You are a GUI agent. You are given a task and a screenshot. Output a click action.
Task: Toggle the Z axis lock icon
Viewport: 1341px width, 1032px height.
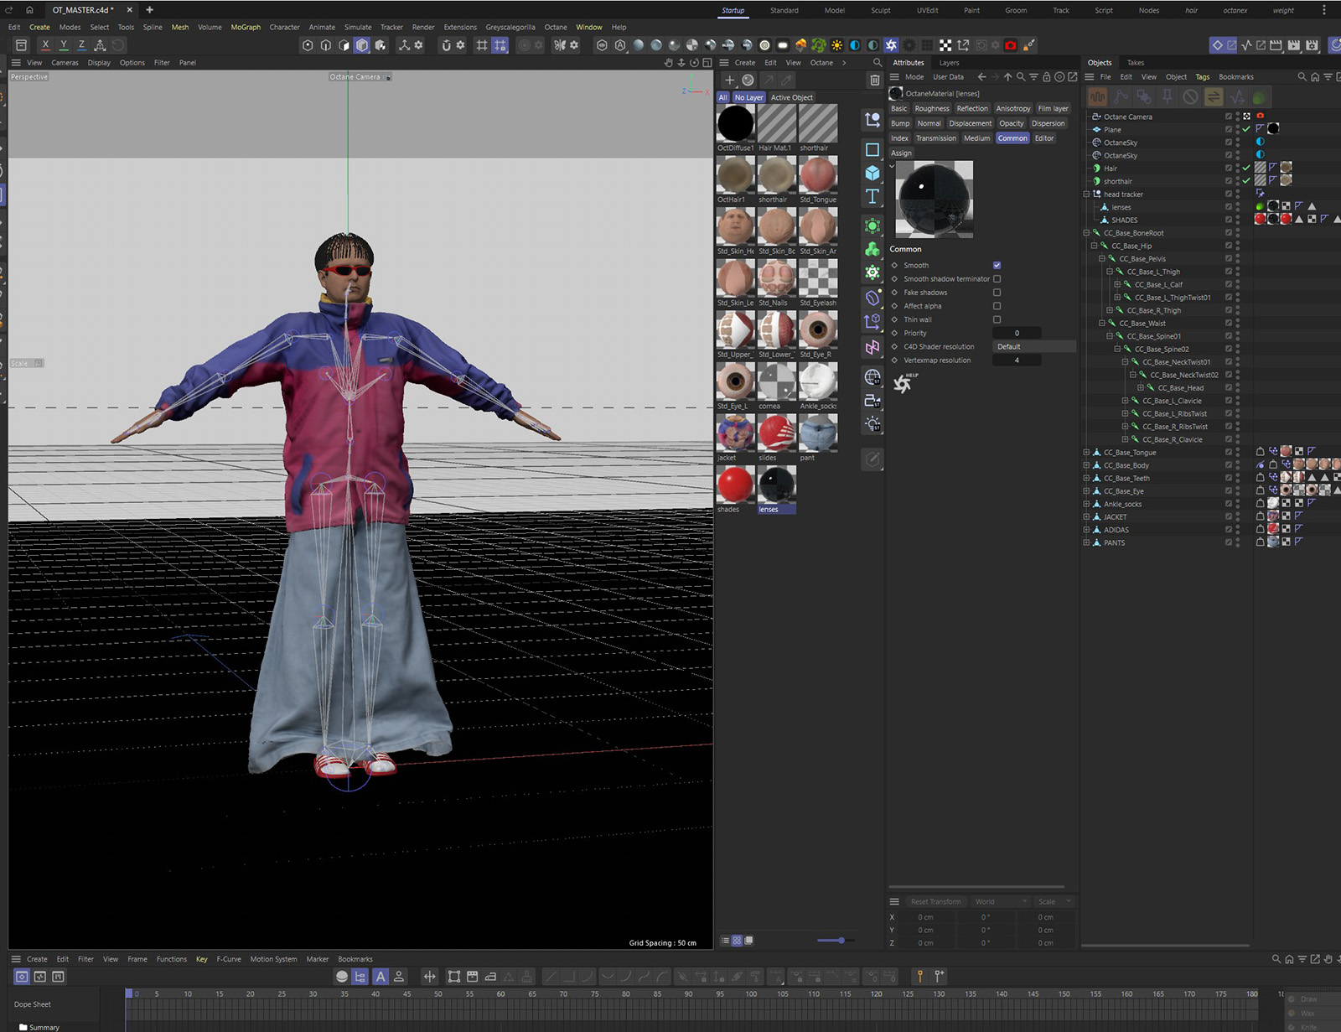pyautogui.click(x=81, y=45)
